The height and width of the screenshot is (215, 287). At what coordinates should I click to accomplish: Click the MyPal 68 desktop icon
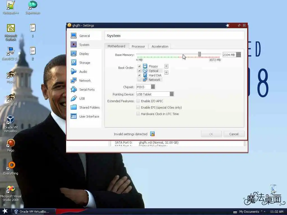[11, 100]
